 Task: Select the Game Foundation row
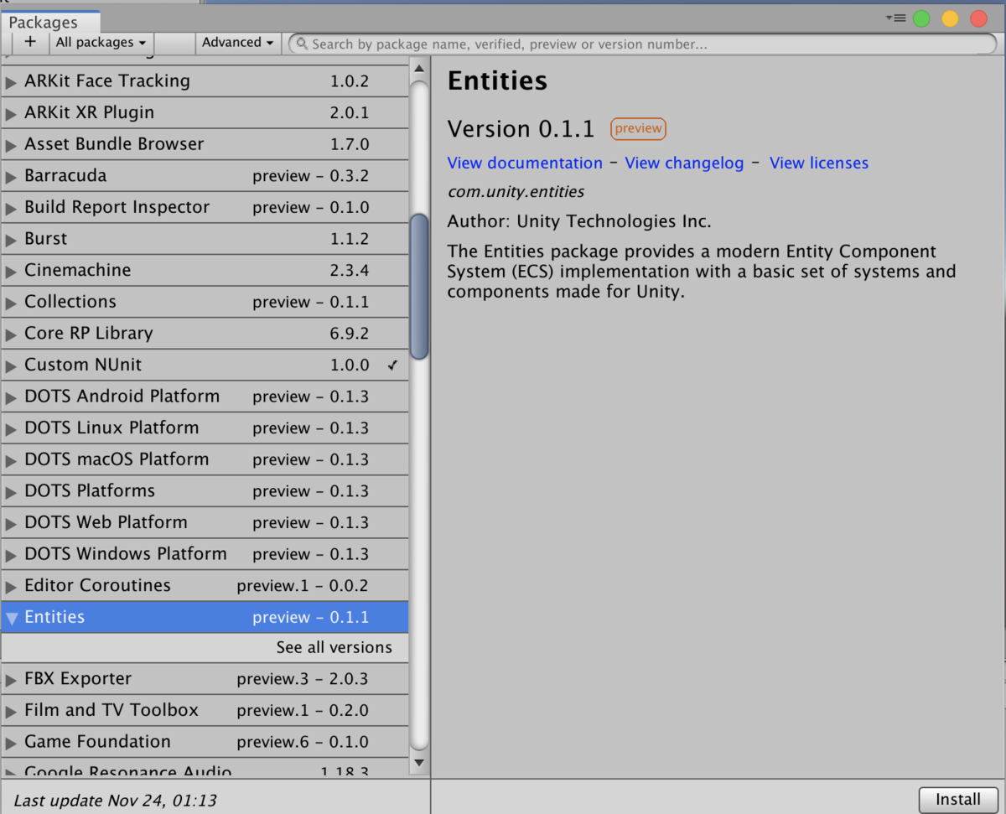(x=205, y=742)
